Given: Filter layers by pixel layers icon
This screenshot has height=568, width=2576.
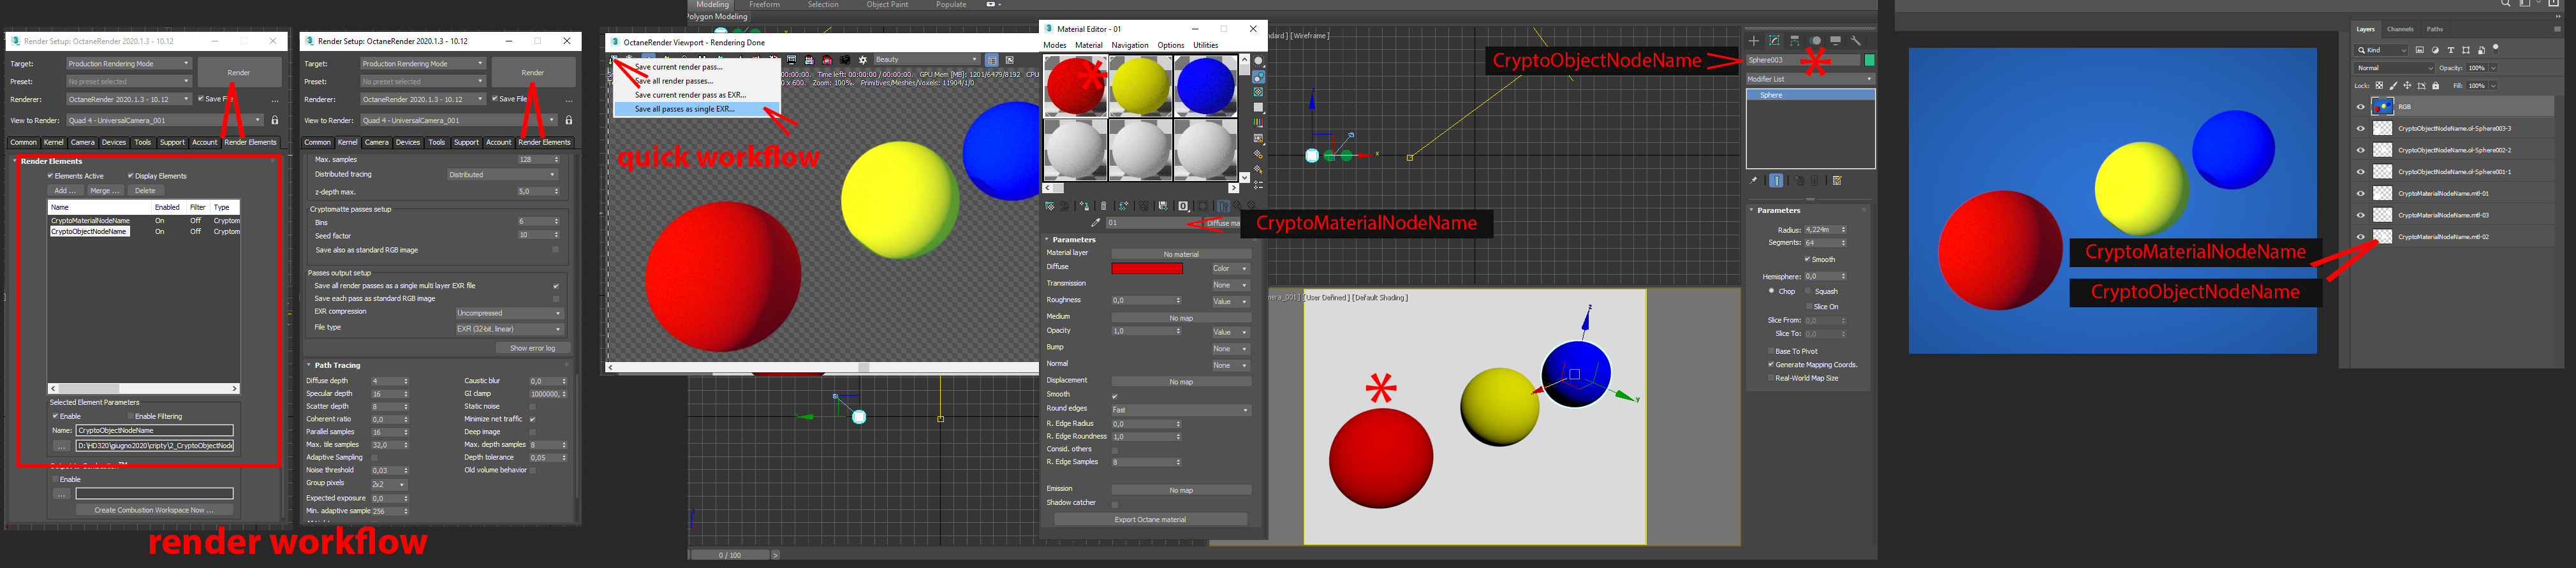Looking at the screenshot, I should (2420, 50).
